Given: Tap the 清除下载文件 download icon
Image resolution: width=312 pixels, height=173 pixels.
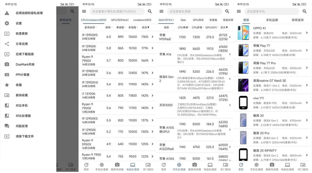Looking at the screenshot, I should pyautogui.click(x=7, y=136).
